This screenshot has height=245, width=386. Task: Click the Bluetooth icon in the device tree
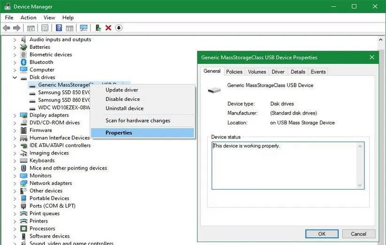coord(23,62)
